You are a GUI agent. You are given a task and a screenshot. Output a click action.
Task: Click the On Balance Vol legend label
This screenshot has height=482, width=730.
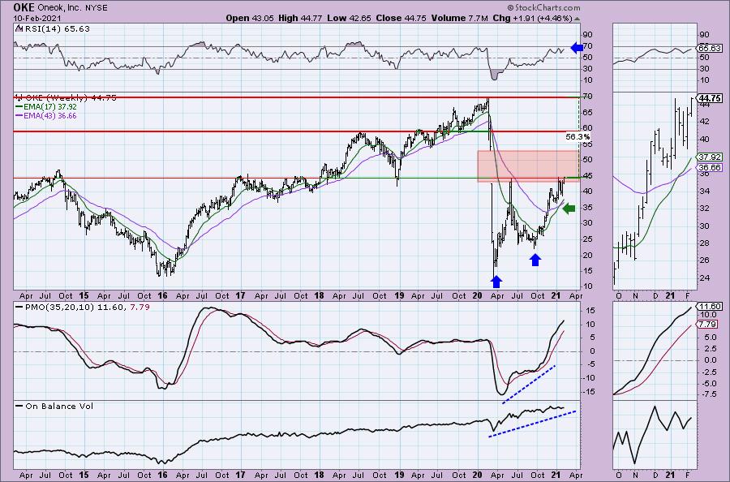click(x=59, y=406)
